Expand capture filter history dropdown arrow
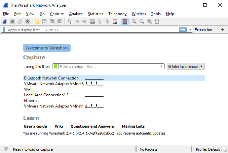The image size is (228, 153). click(x=161, y=66)
